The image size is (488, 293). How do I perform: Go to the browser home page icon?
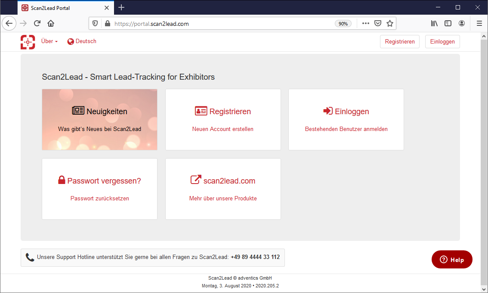click(x=51, y=23)
